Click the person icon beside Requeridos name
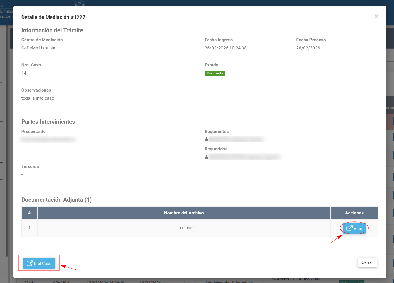 (x=206, y=157)
